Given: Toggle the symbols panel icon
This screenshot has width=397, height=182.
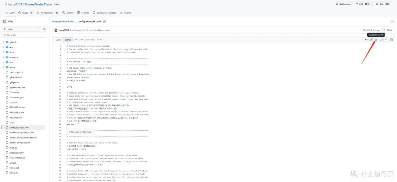Looking at the screenshot, I should [x=391, y=40].
